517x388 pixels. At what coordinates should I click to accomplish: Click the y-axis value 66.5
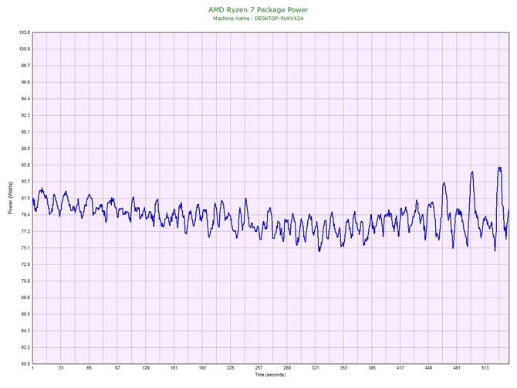[x=25, y=314]
